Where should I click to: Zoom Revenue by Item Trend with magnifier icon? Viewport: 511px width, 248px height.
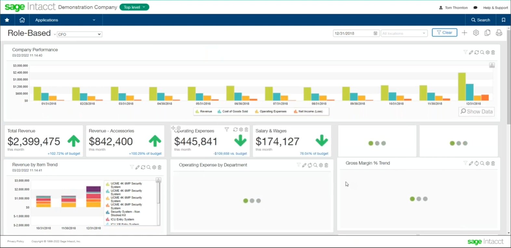pos(149,167)
